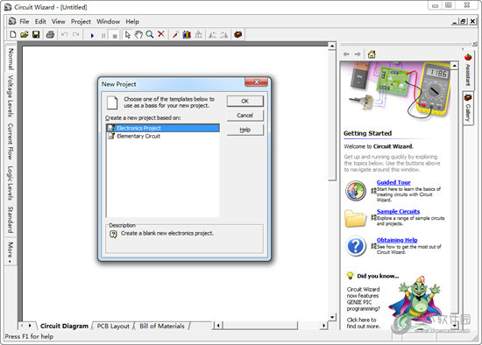The height and width of the screenshot is (345, 482).
Task: Open the Sample Circuits link
Action: pos(398,211)
